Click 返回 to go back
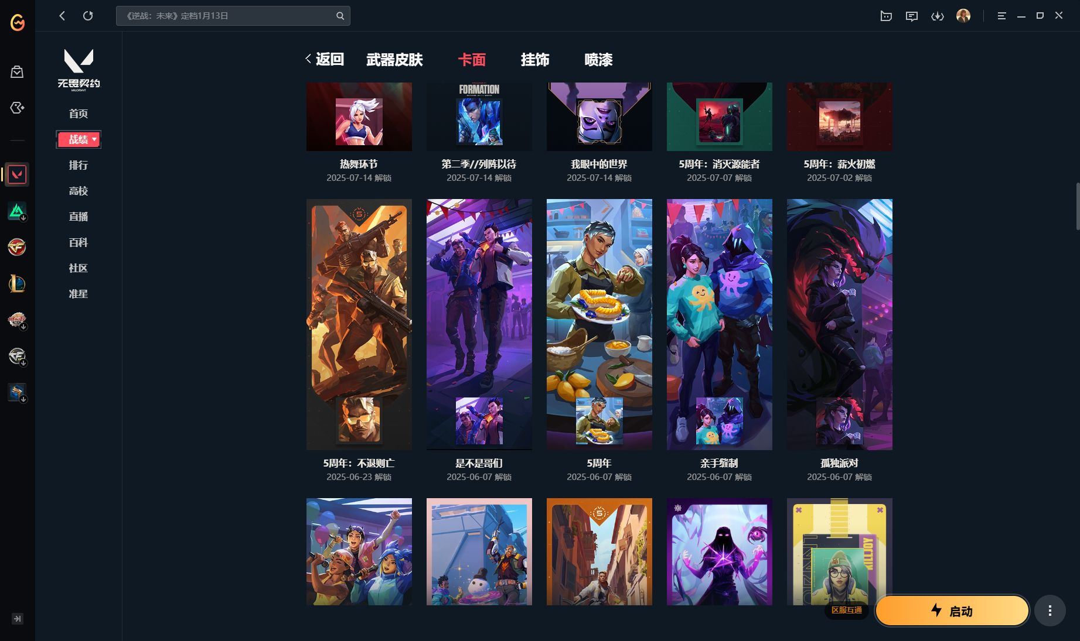Screen dimensions: 1080x641 tap(325, 59)
